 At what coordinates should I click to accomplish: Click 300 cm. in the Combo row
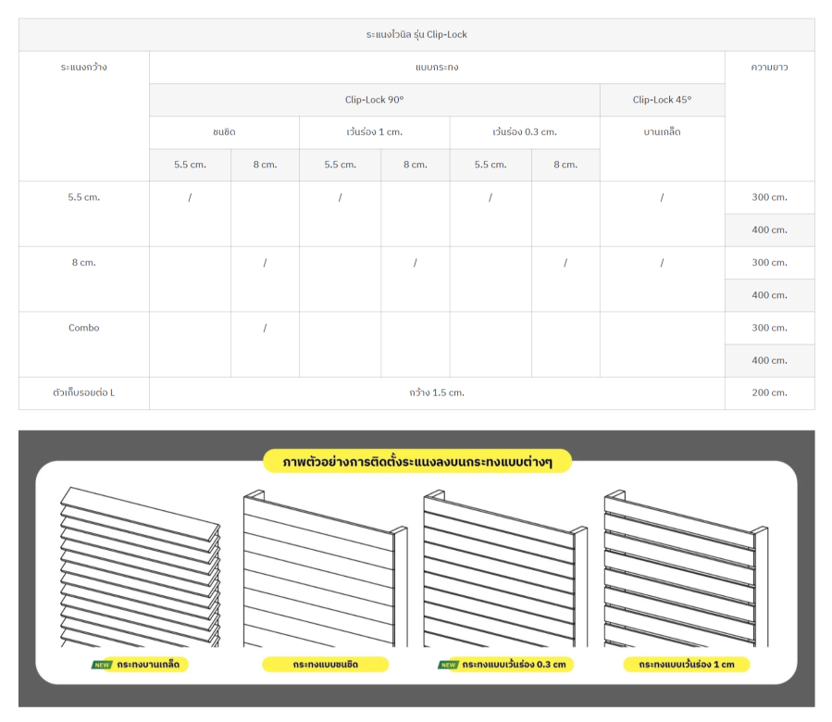(769, 328)
